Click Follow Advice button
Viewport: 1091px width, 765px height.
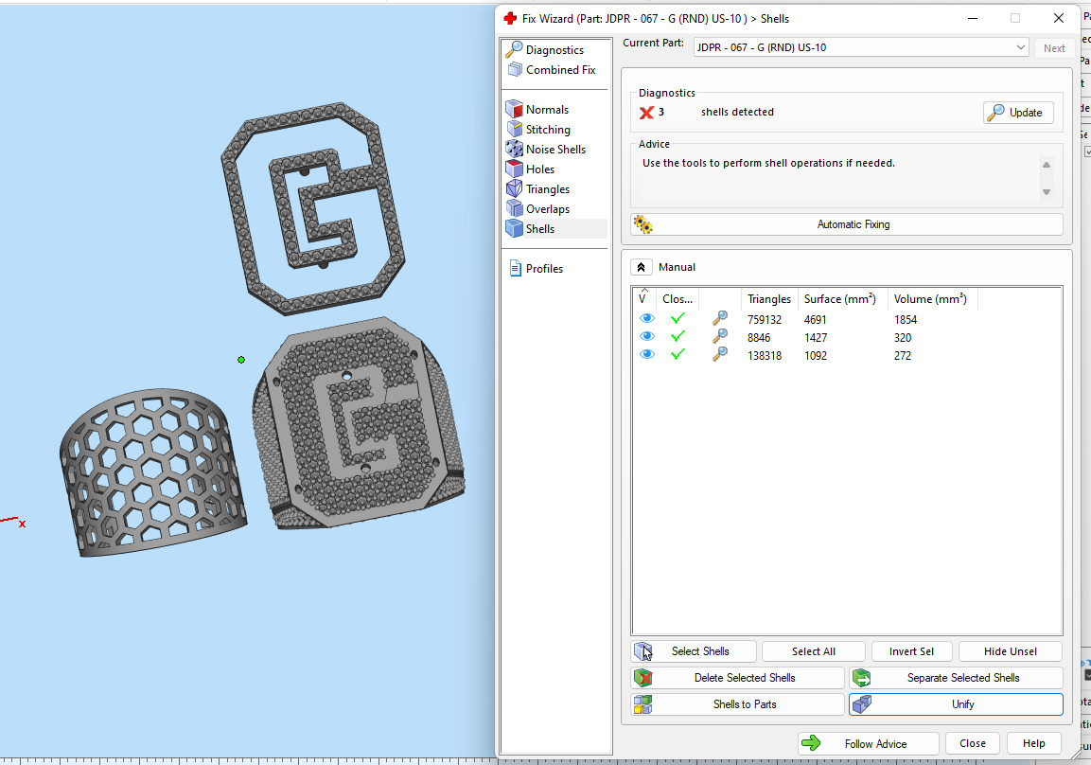(869, 743)
